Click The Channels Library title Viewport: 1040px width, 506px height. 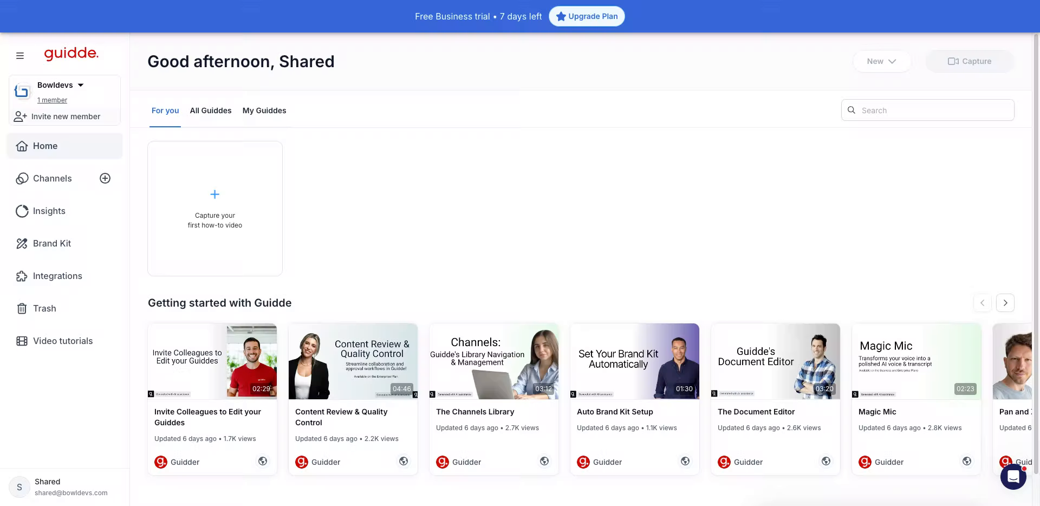click(475, 412)
